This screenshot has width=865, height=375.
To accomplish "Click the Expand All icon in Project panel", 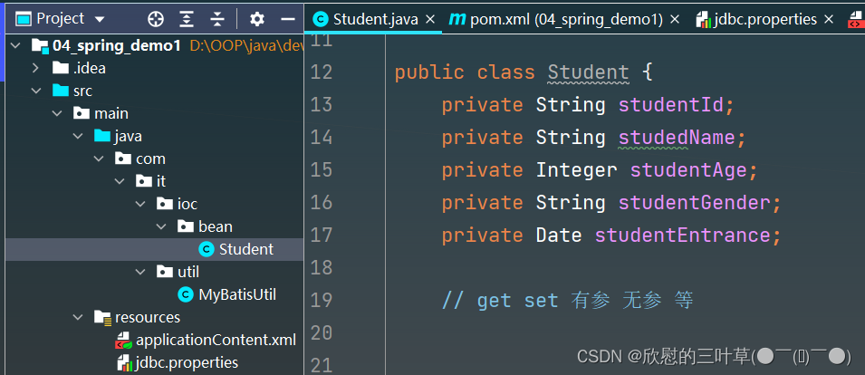I will [x=187, y=18].
